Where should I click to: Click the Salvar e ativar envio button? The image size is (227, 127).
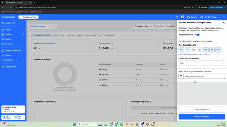coord(202,117)
